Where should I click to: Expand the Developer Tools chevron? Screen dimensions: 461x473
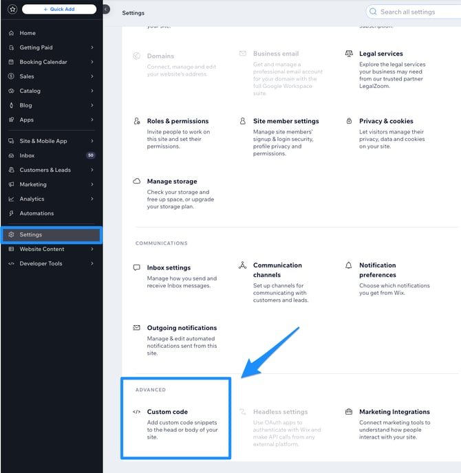point(92,263)
